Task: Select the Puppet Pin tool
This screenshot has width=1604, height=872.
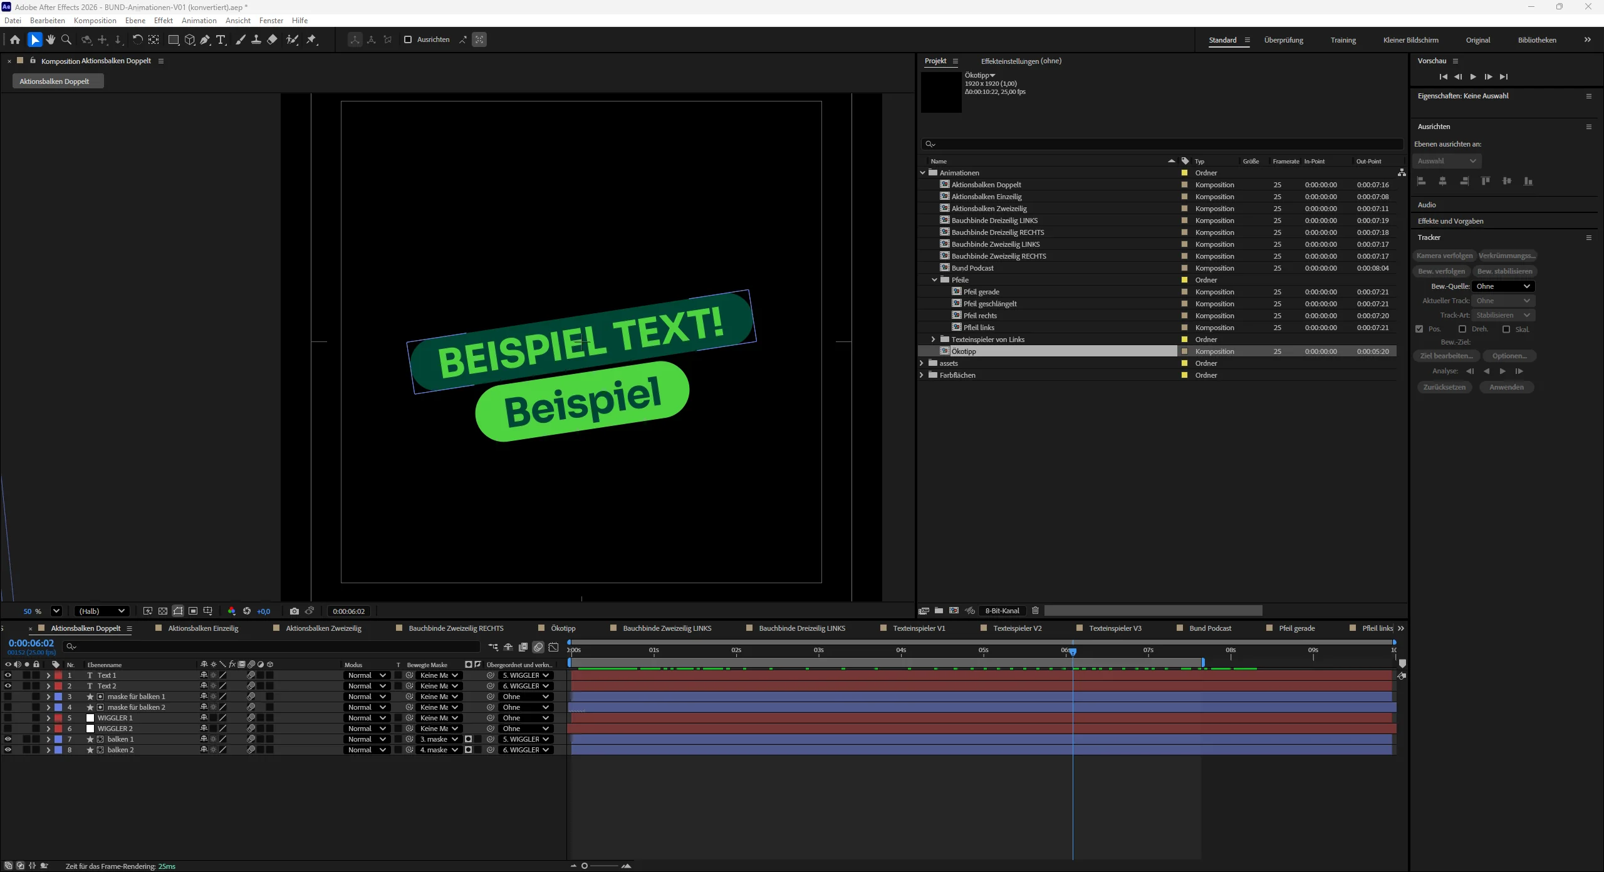Action: pyautogui.click(x=311, y=39)
